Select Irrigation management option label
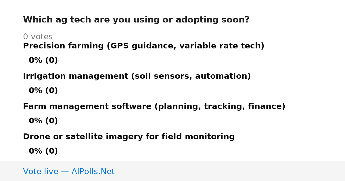This screenshot has height=181, width=345. (137, 76)
